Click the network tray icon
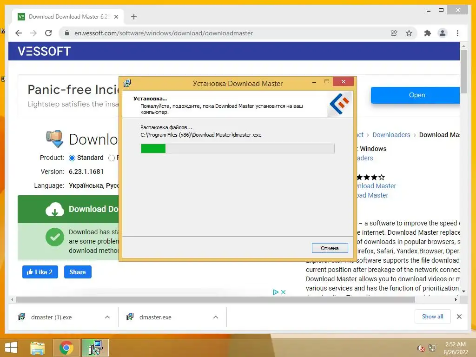Image resolution: width=476 pixels, height=357 pixels. 432,348
